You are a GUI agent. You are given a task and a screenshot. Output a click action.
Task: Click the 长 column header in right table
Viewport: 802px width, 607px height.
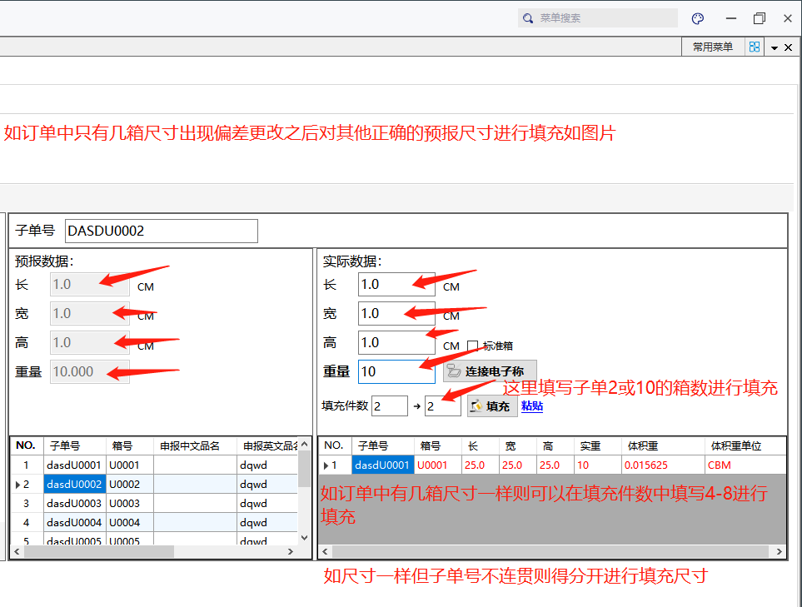point(480,445)
